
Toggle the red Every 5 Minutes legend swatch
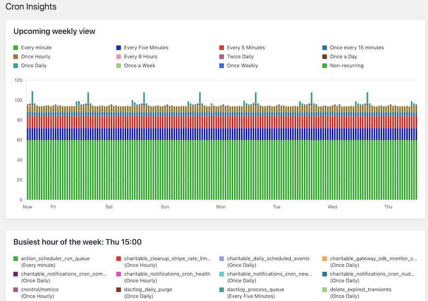pyautogui.click(x=222, y=48)
